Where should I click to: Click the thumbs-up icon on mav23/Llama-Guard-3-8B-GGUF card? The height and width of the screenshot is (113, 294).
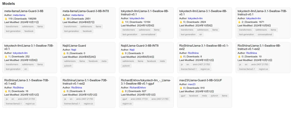coord(181,88)
